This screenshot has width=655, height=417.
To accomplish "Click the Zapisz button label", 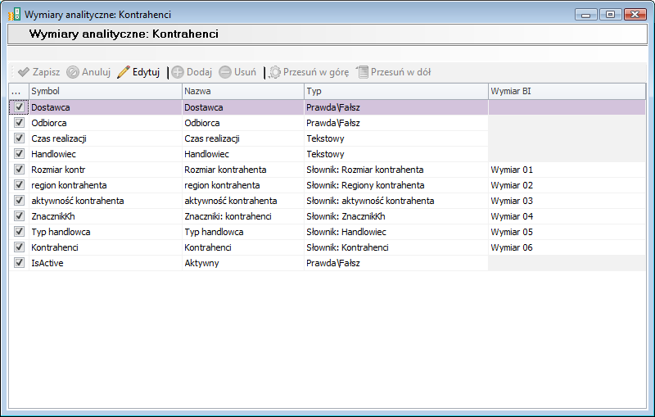I will pyautogui.click(x=46, y=72).
